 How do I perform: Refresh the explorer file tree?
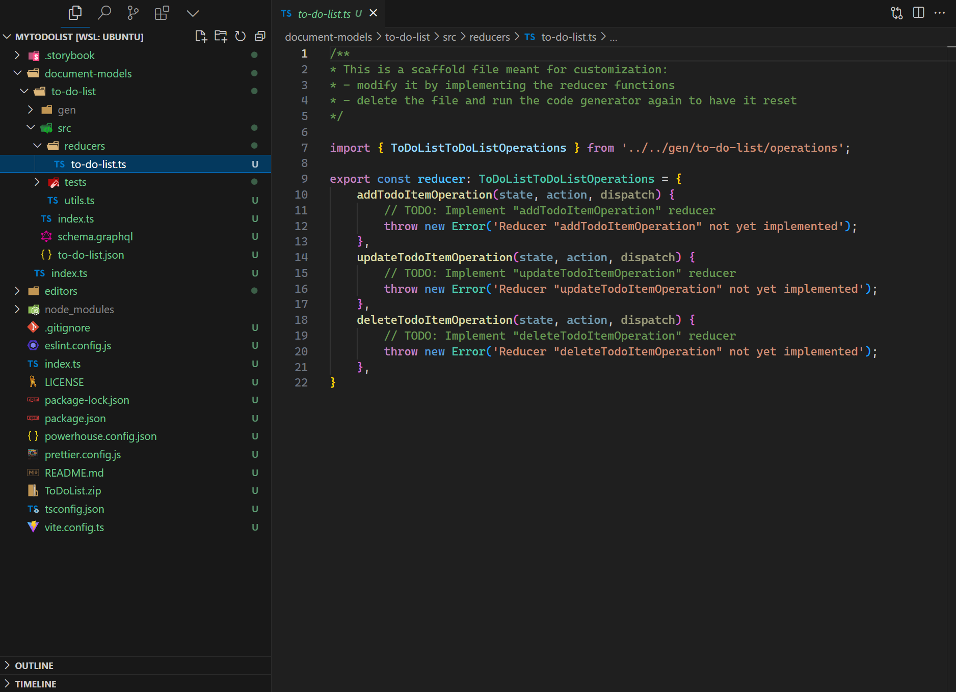(241, 36)
